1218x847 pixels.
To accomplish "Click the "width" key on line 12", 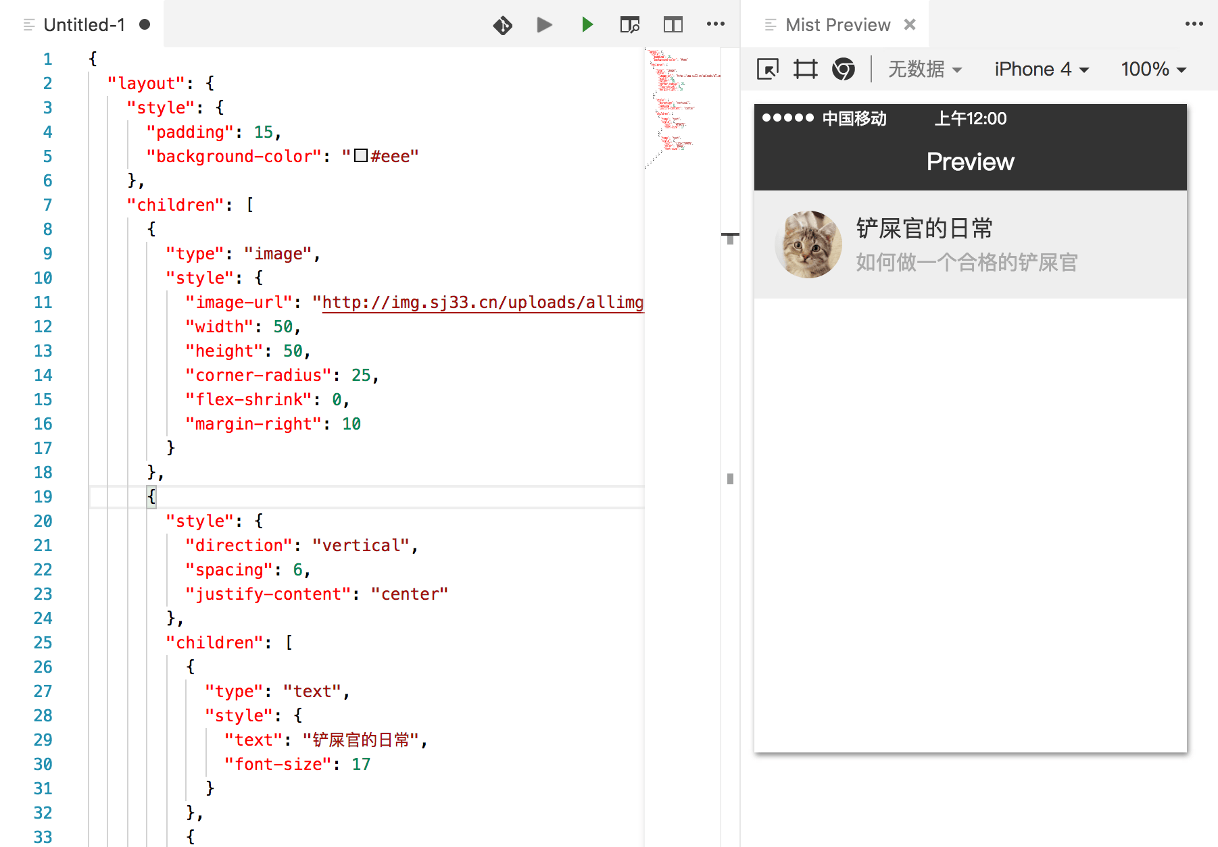I will (x=220, y=326).
